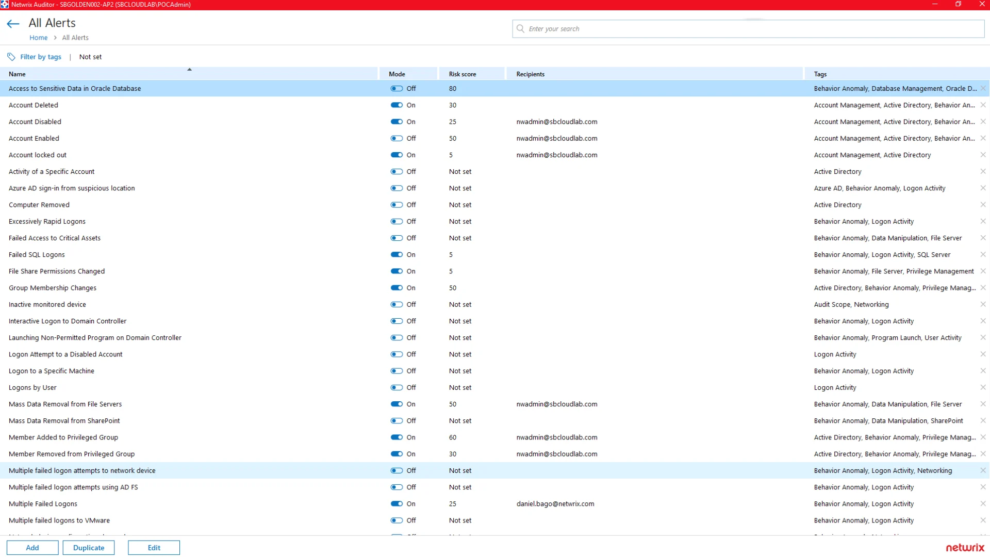Remove Logon to a Specific Machine alert X

(x=983, y=371)
